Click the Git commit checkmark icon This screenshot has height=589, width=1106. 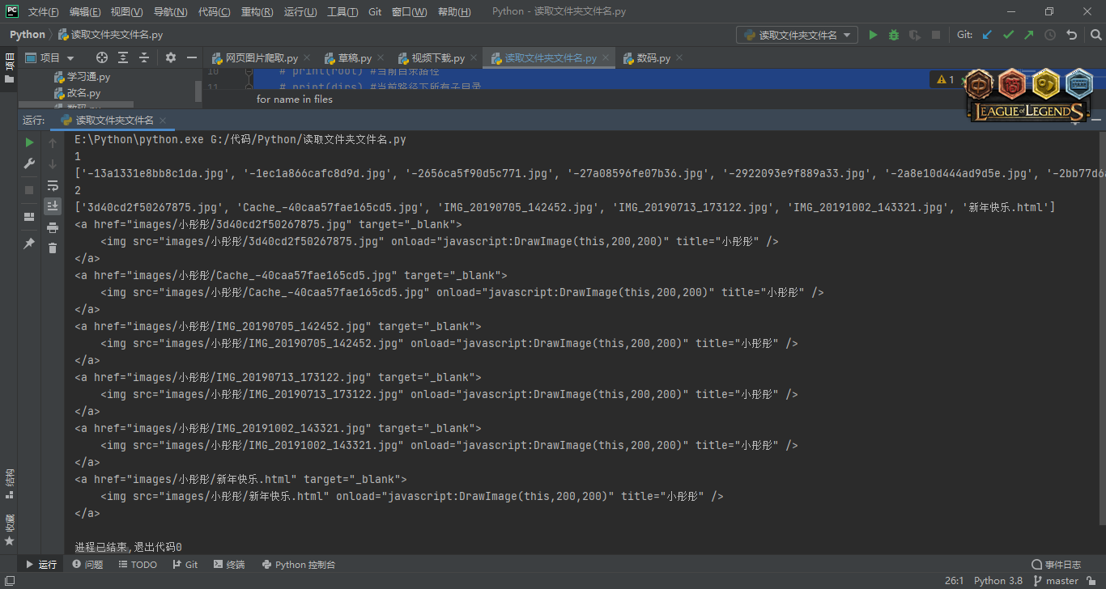click(1008, 35)
